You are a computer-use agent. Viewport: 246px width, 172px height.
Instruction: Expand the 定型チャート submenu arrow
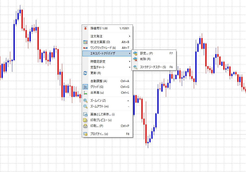coord(130,67)
